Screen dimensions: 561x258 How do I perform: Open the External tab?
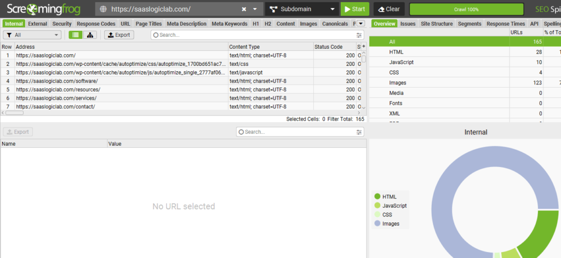38,24
